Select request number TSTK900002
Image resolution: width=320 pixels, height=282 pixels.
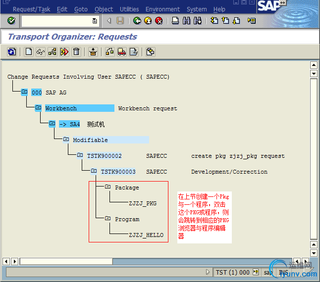pyautogui.click(x=105, y=156)
